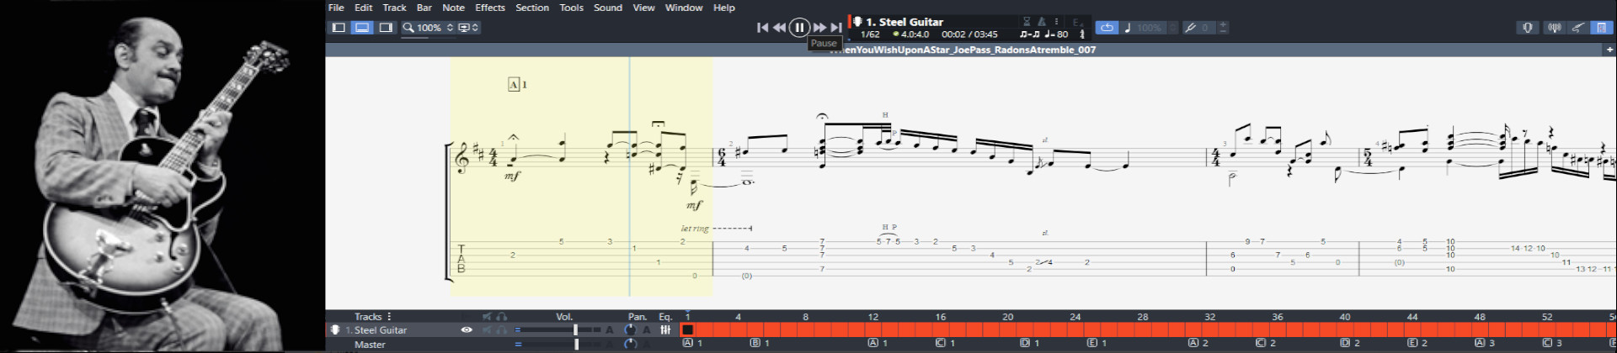Open the Section menu
1617x353 pixels.
[532, 8]
